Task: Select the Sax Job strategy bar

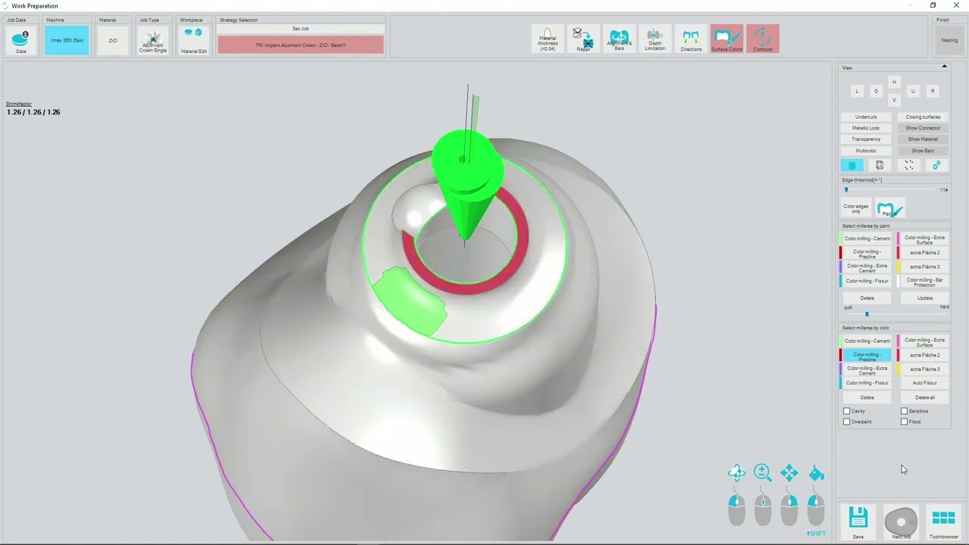Action: 301,29
